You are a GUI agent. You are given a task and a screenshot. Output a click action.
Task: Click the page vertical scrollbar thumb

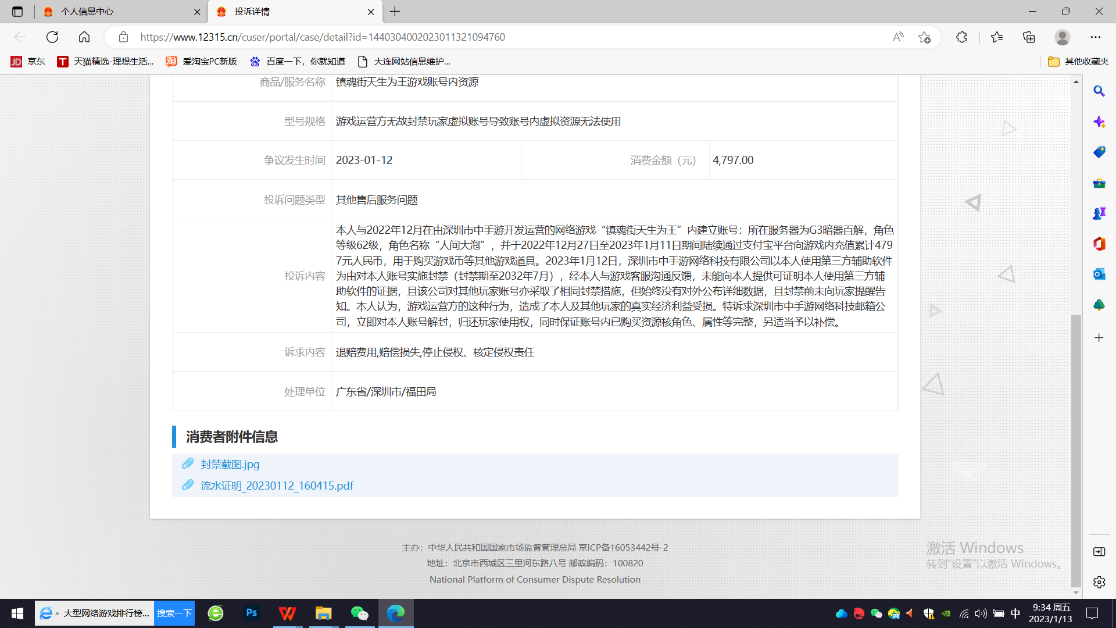pos(1076,451)
